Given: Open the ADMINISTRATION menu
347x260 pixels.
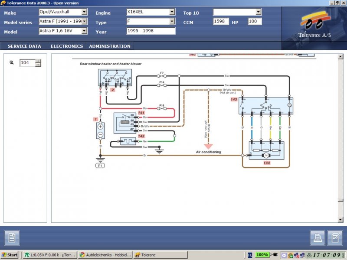Looking at the screenshot, I should click(110, 46).
